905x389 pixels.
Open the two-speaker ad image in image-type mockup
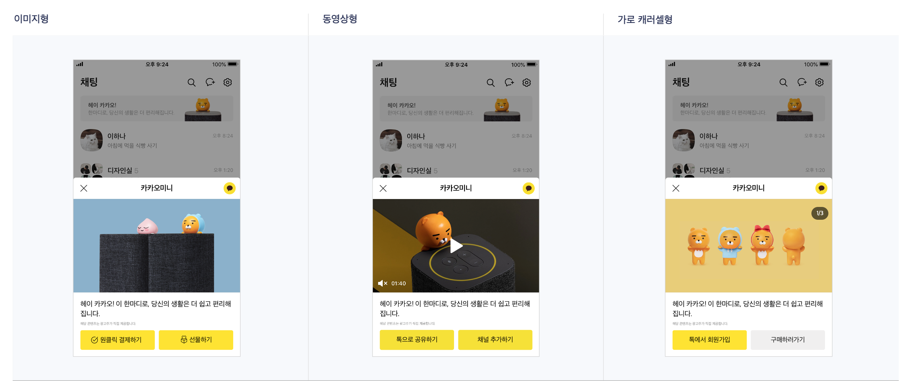157,245
